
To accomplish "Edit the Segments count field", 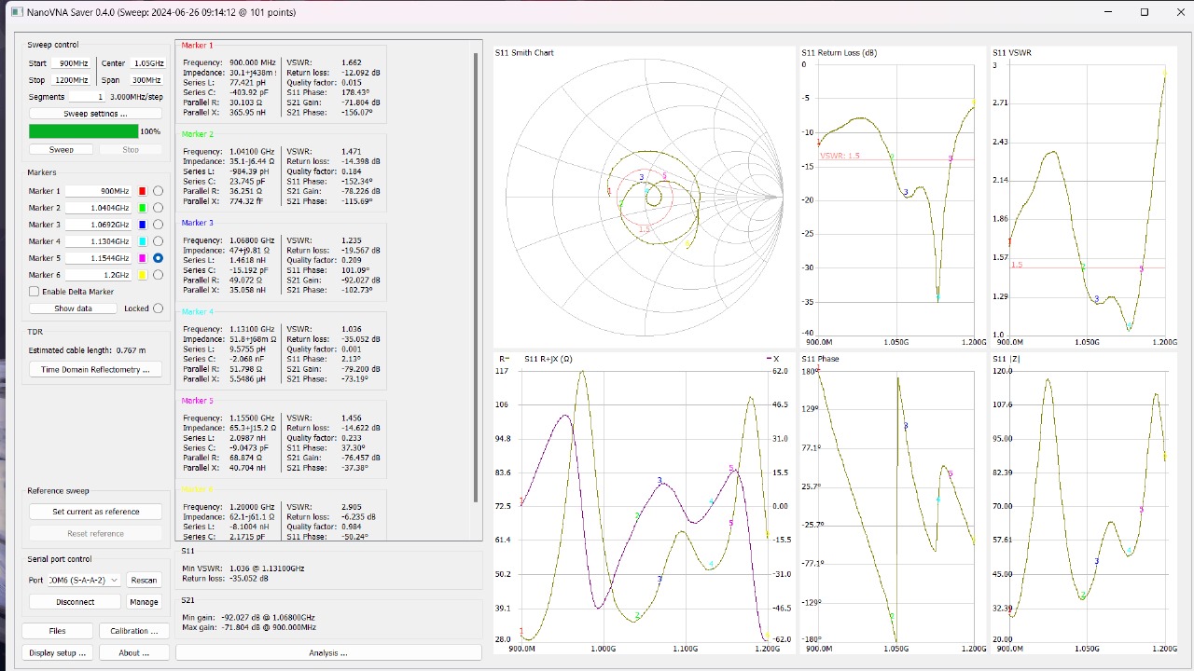I will [x=88, y=97].
